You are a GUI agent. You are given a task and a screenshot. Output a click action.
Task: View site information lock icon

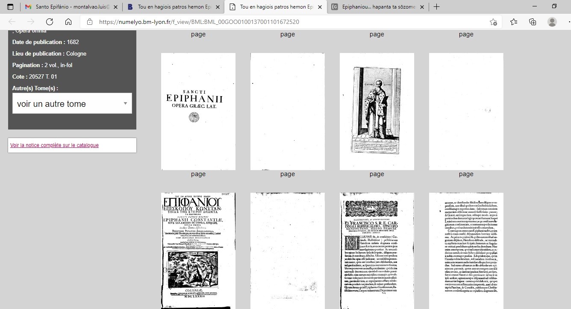tap(89, 22)
